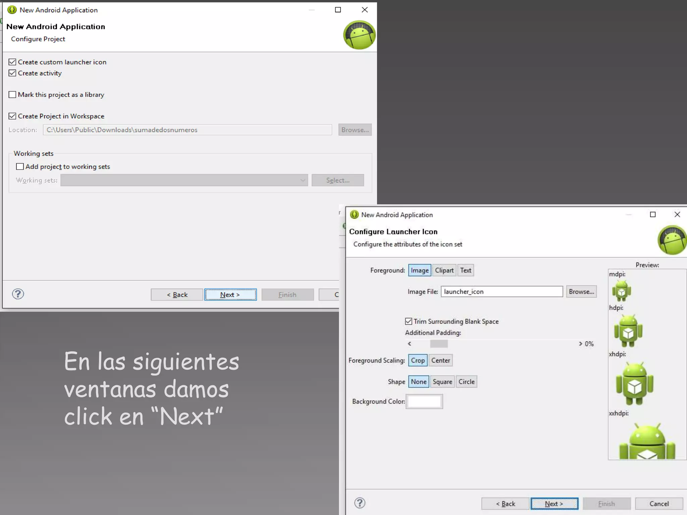Click Android logo in Configure Project header
687x515 pixels.
[359, 35]
